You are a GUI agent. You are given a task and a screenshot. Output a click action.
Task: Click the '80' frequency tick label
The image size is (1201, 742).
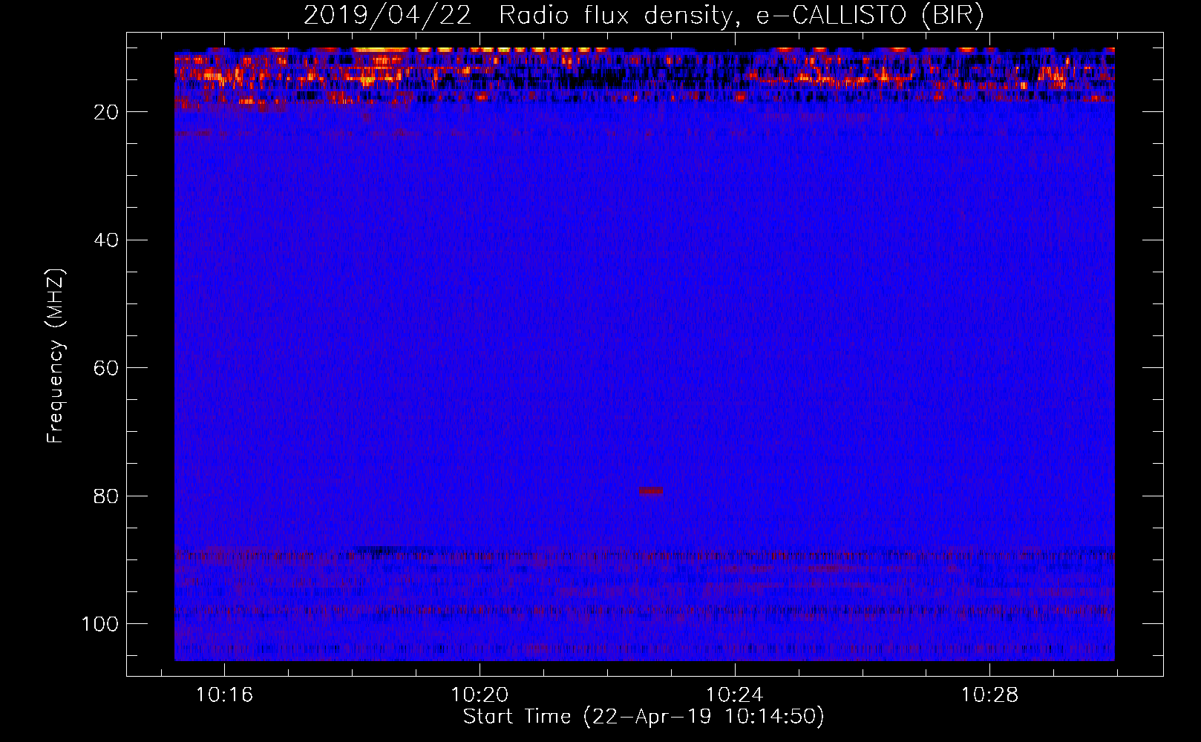point(106,496)
